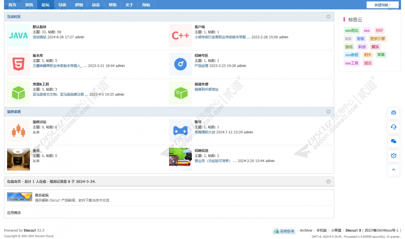Open the 快捷导航 dropdown
The height and width of the screenshot is (239, 405).
[x=383, y=5]
